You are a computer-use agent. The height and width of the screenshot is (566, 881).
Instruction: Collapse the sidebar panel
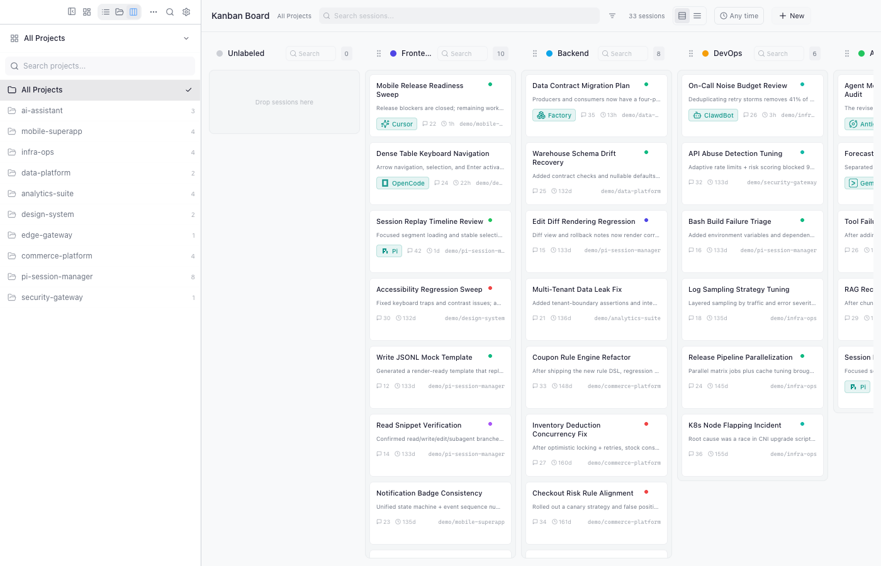pyautogui.click(x=72, y=12)
